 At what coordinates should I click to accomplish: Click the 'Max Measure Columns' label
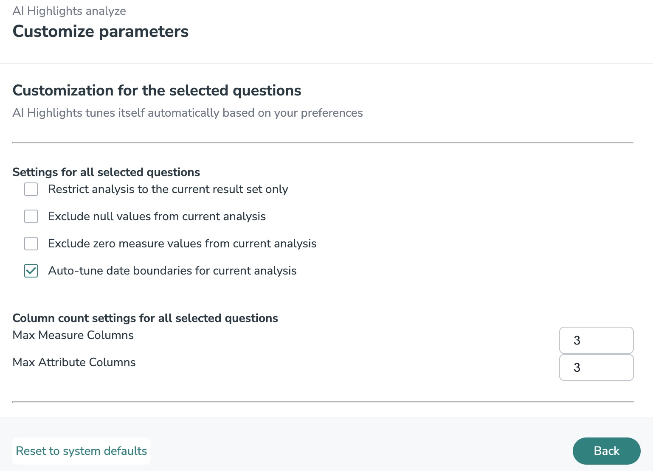click(73, 335)
